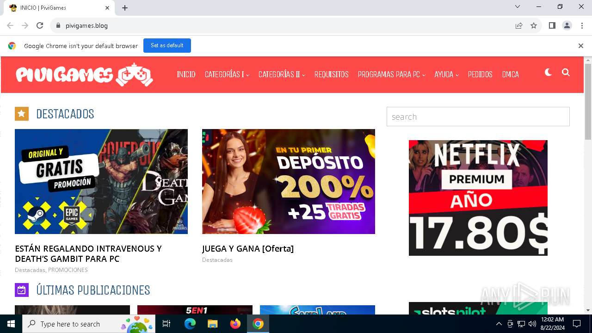Open Chrome side panel

(x=552, y=25)
